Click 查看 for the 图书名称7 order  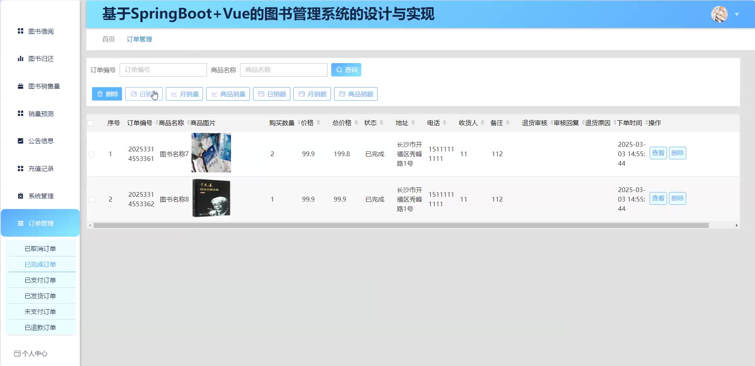click(658, 153)
